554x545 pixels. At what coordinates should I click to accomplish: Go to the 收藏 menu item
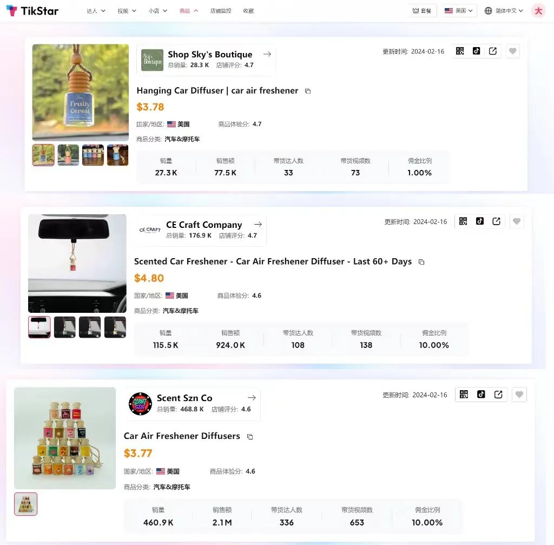pos(248,11)
